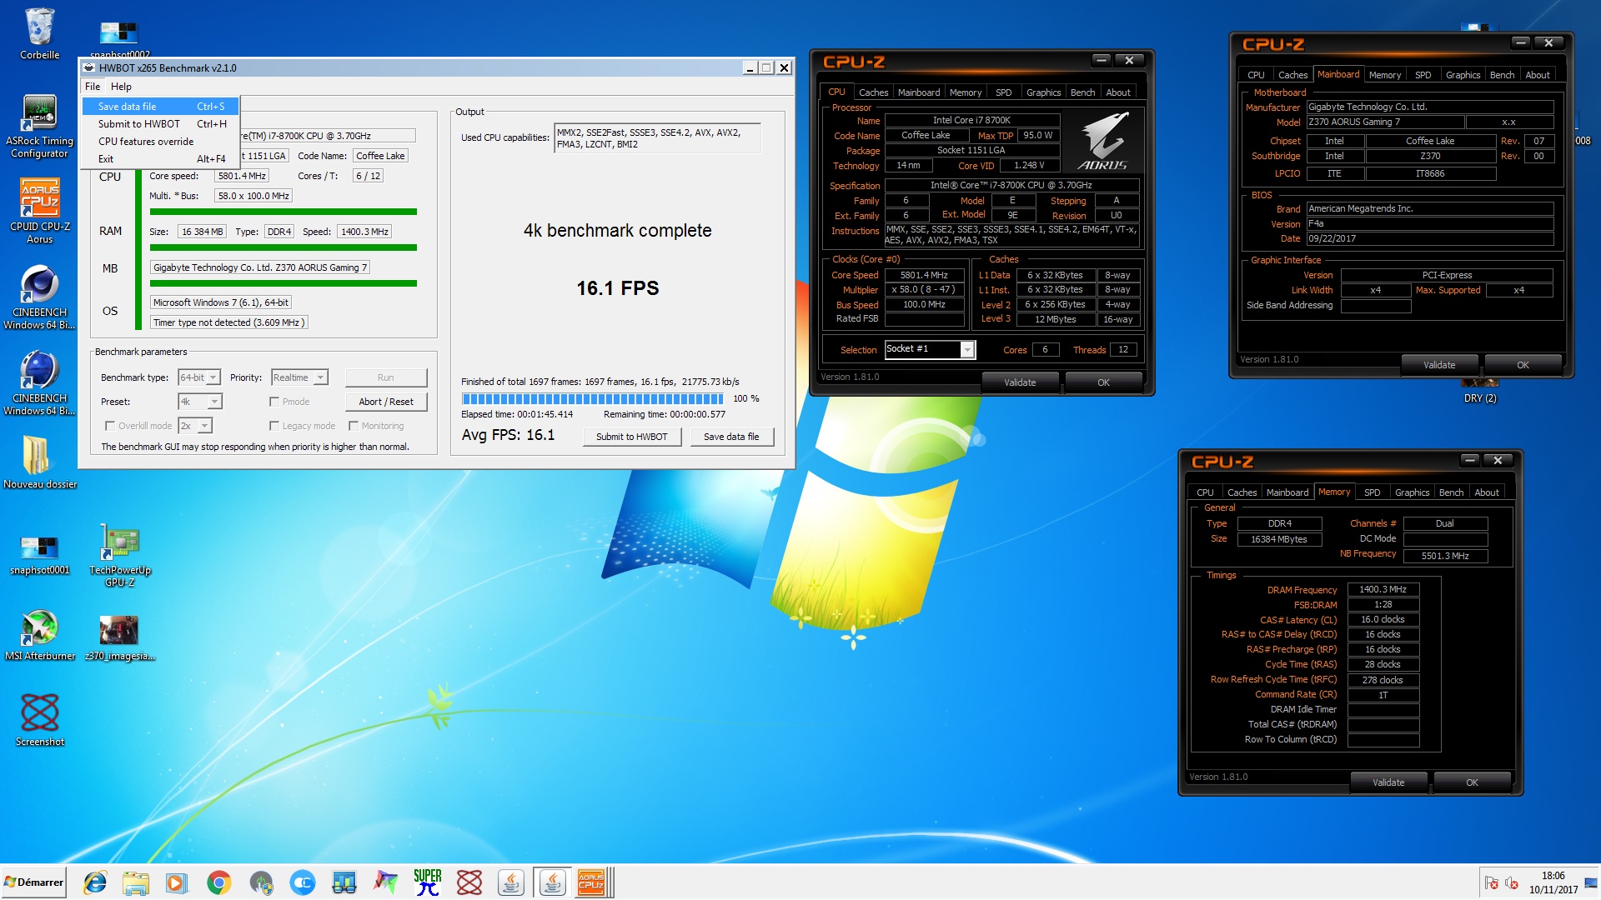Choose CPU features override menu entry
This screenshot has width=1601, height=900.
coord(160,142)
